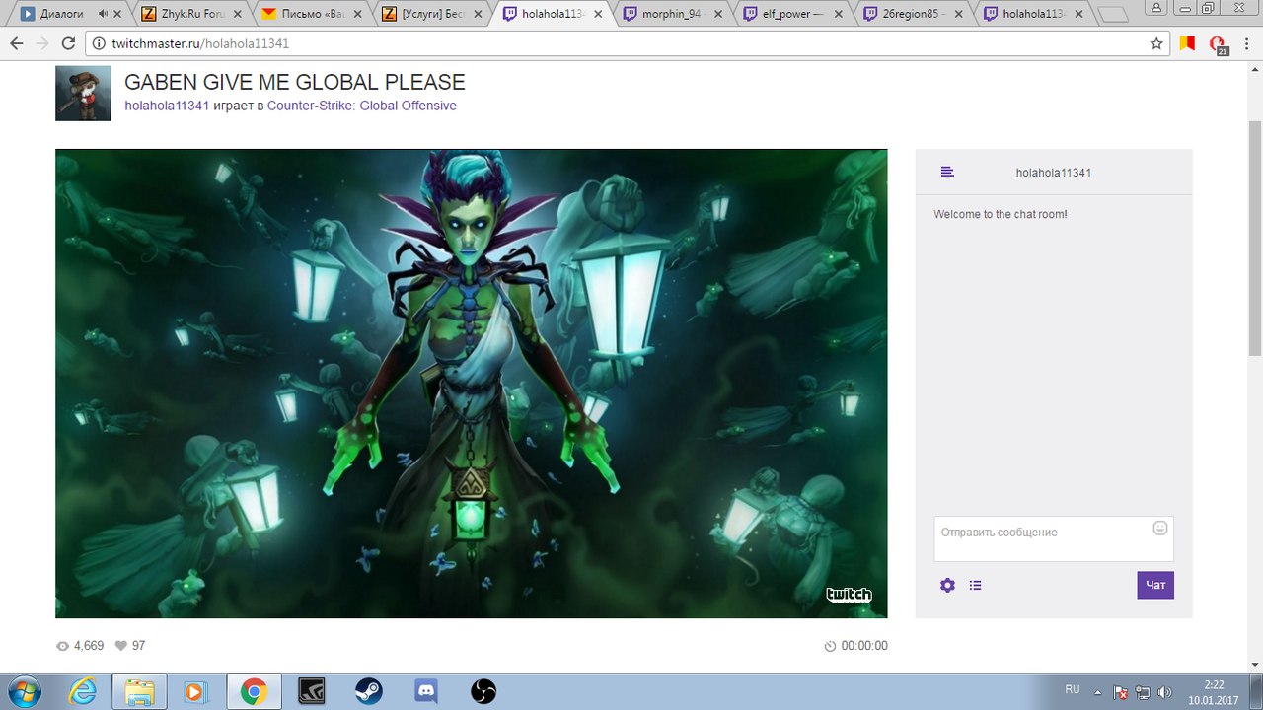Viewport: 1263px width, 710px height.
Task: Click the title GABEN GIVE ME GLOBAL PLEASE
Action: pyautogui.click(x=295, y=83)
